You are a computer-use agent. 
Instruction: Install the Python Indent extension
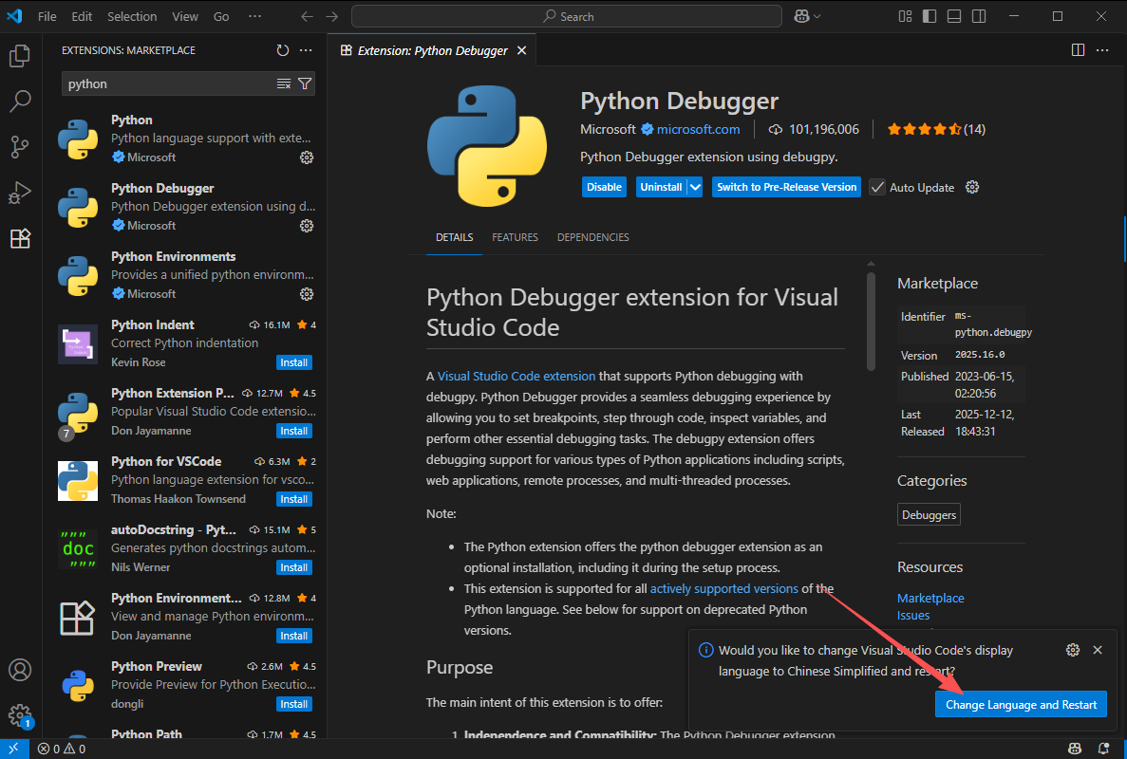pos(293,362)
